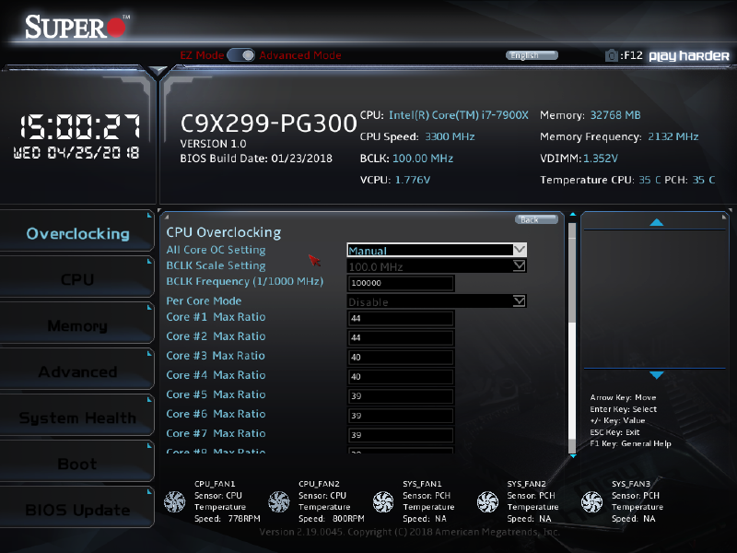The image size is (737, 553).
Task: Click the down scroll arrow below core ratios
Action: 572,455
